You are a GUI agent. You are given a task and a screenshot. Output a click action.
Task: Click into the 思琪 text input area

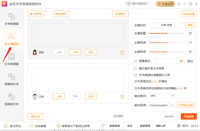78,35
